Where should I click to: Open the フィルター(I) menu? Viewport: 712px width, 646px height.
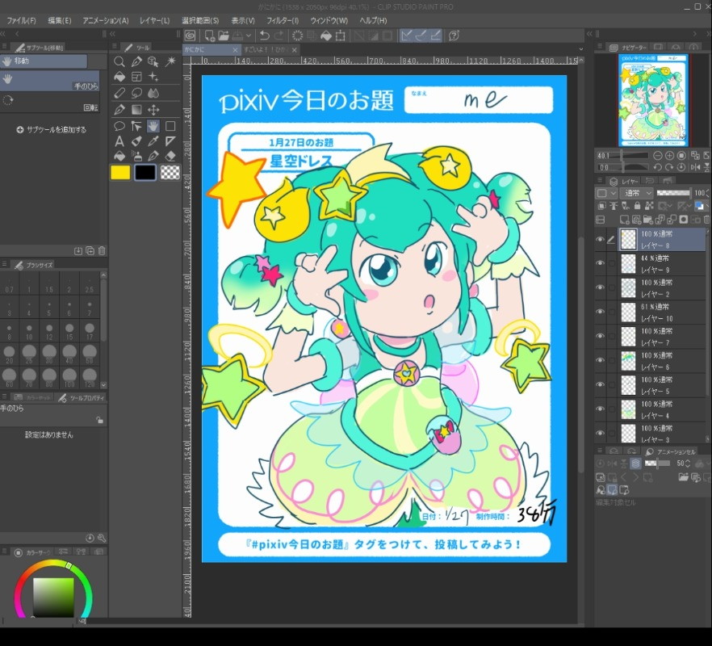pyautogui.click(x=282, y=20)
